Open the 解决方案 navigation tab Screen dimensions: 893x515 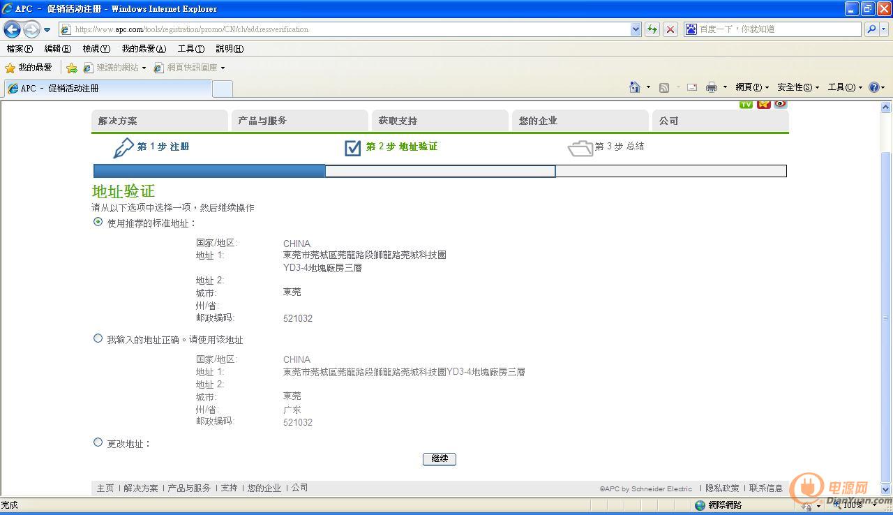click(160, 121)
